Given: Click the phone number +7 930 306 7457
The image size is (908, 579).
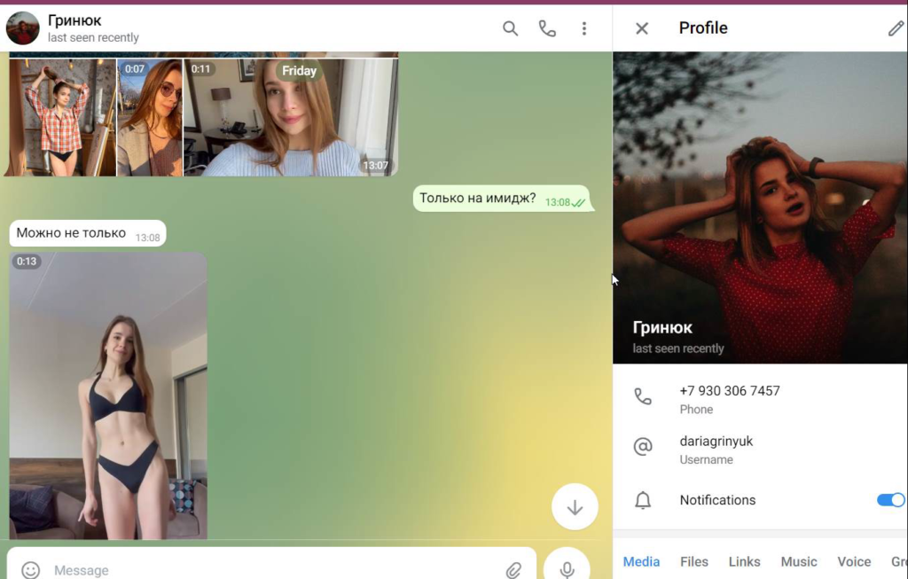Looking at the screenshot, I should point(729,391).
